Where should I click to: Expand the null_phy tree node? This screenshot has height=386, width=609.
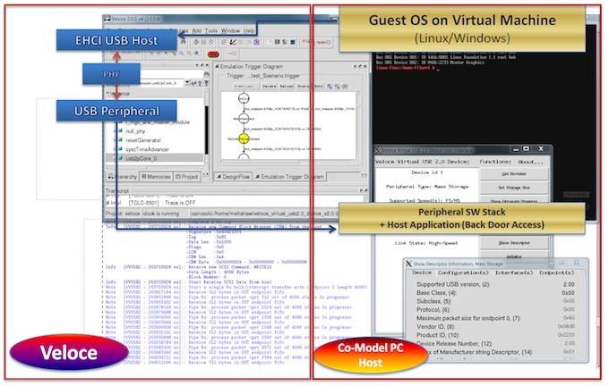coord(115,131)
